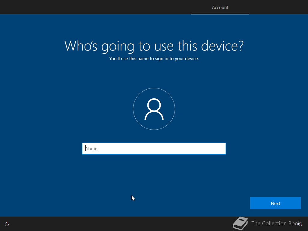This screenshot has width=308, height=231.
Task: Click the user avatar circle icon
Action: 154,109
